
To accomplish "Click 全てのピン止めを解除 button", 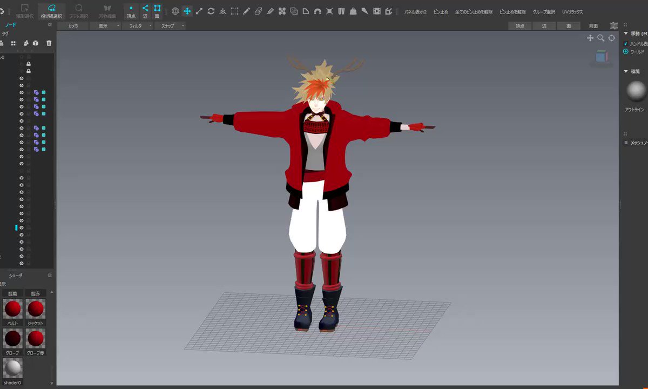I will point(474,11).
